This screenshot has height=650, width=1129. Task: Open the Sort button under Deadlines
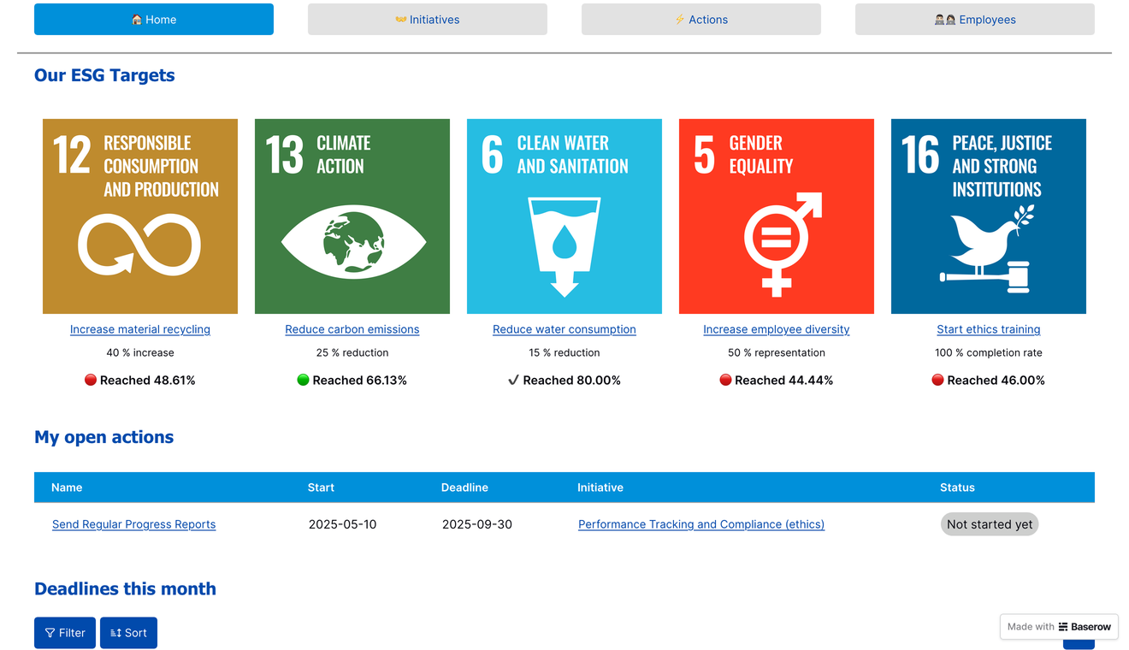(x=128, y=633)
